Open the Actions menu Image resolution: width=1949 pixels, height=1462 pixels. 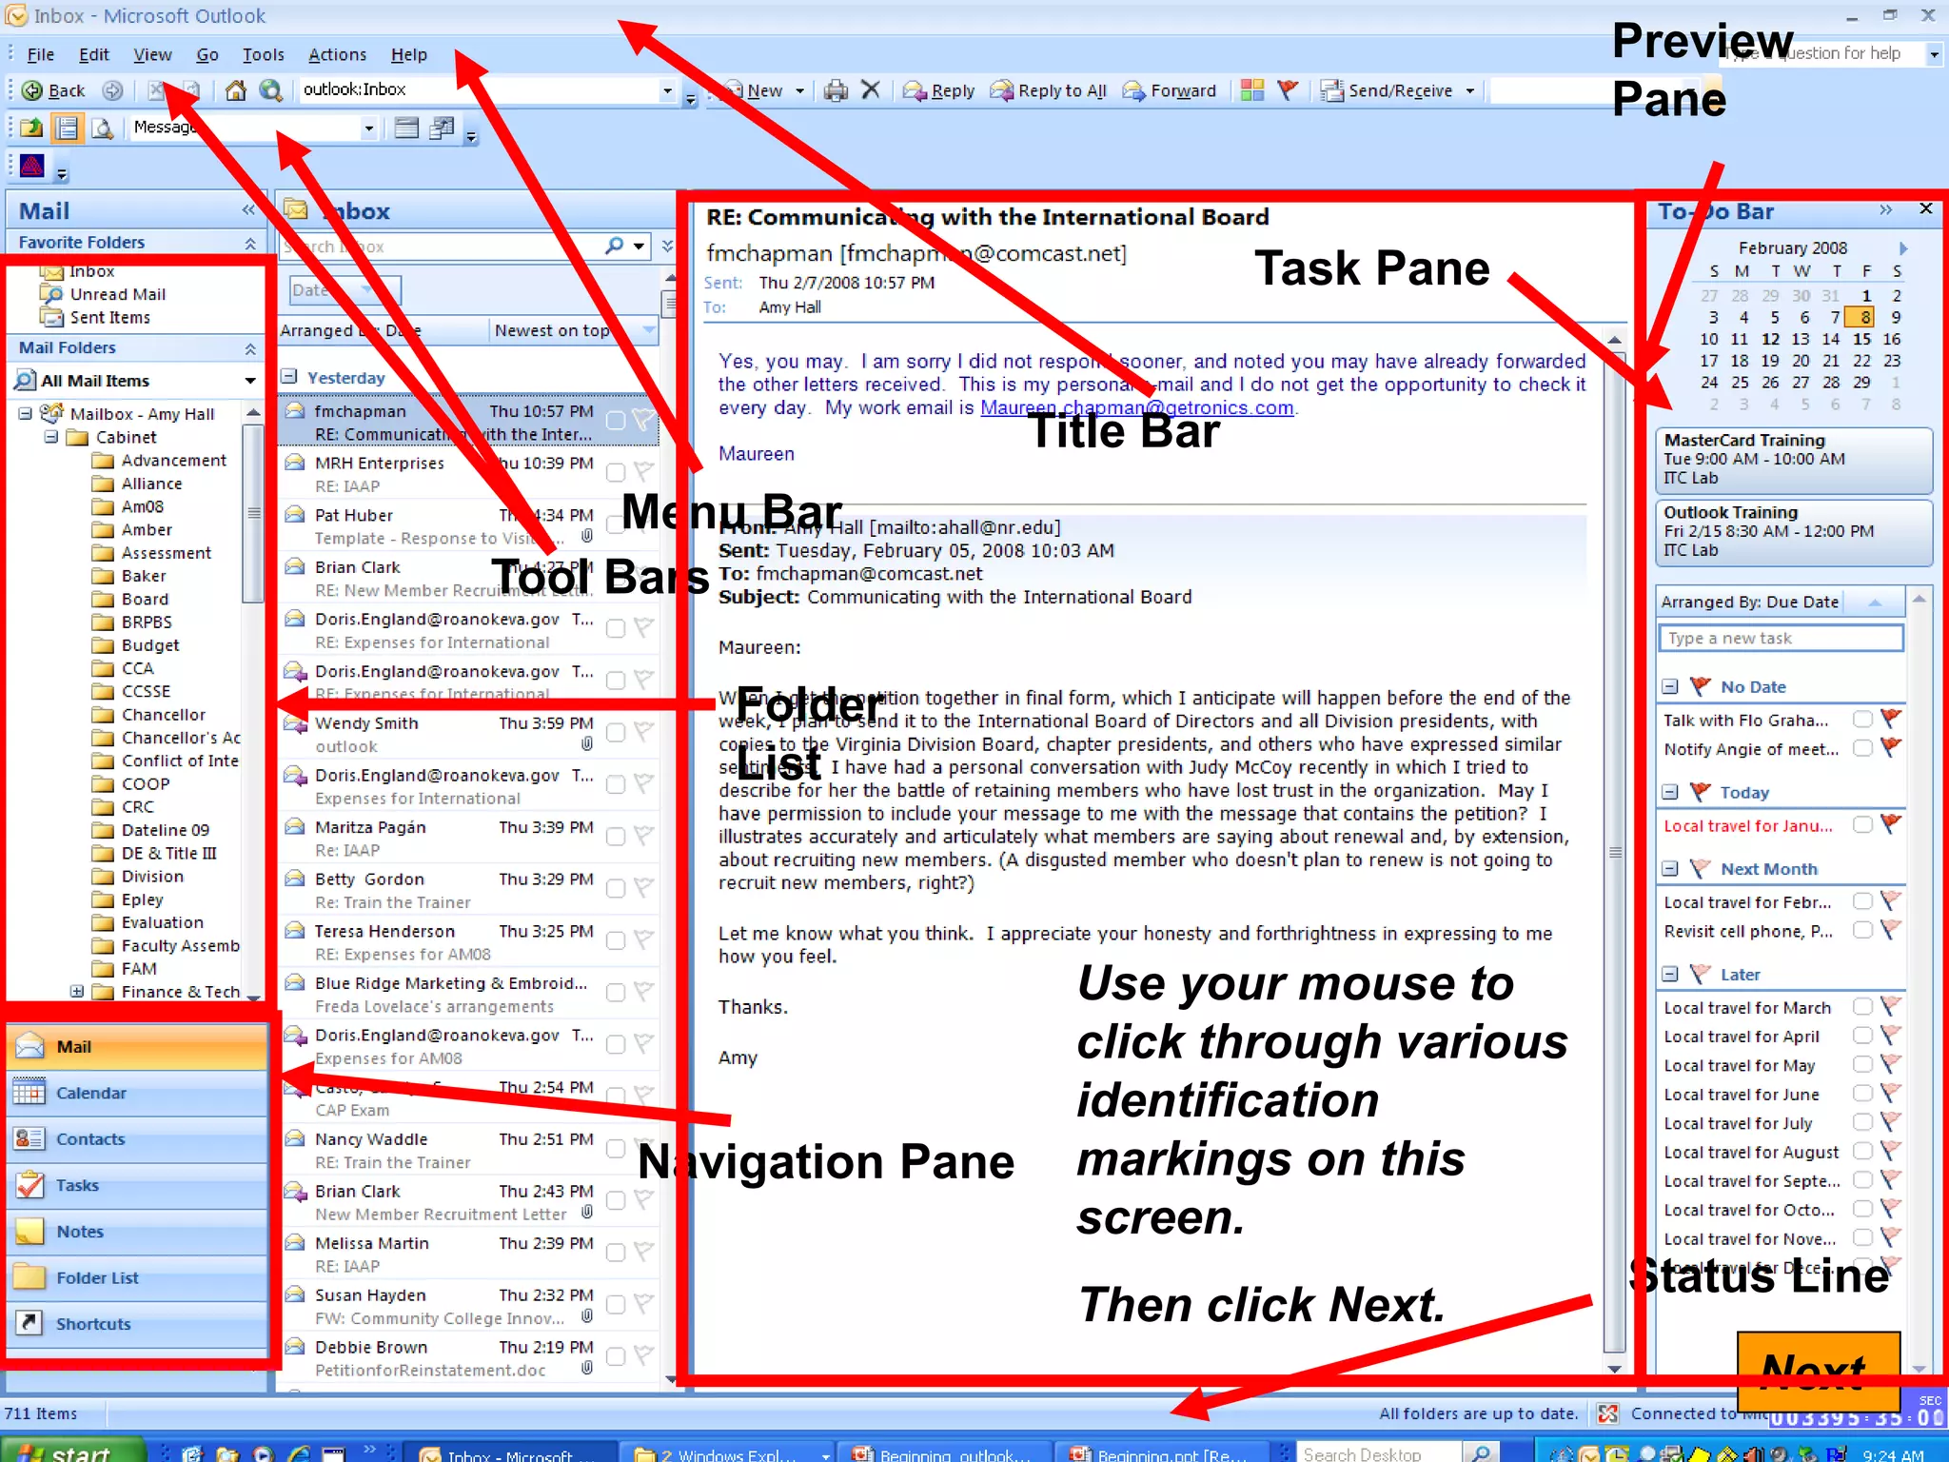point(337,54)
